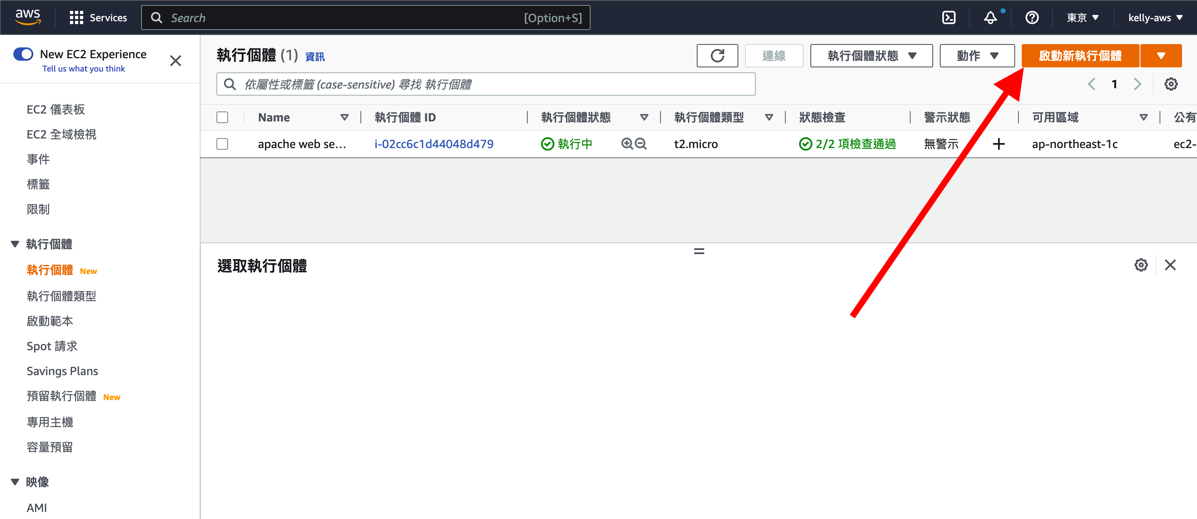Open AMI in sidebar

37,508
